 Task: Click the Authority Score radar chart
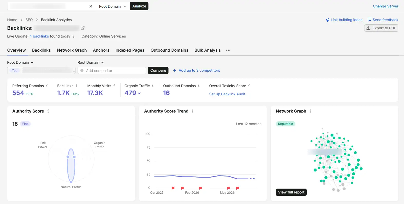[71, 159]
